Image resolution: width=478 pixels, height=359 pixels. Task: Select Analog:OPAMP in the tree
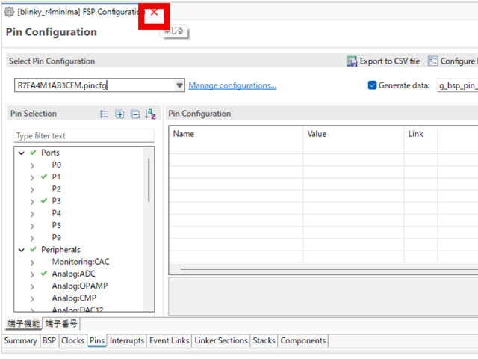tap(80, 286)
